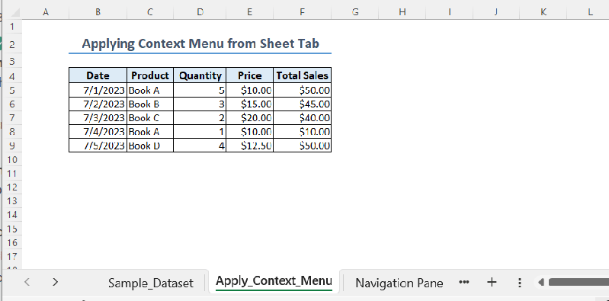Click the title 'Applying Context Menu from Sheet Tab'

[x=200, y=43]
